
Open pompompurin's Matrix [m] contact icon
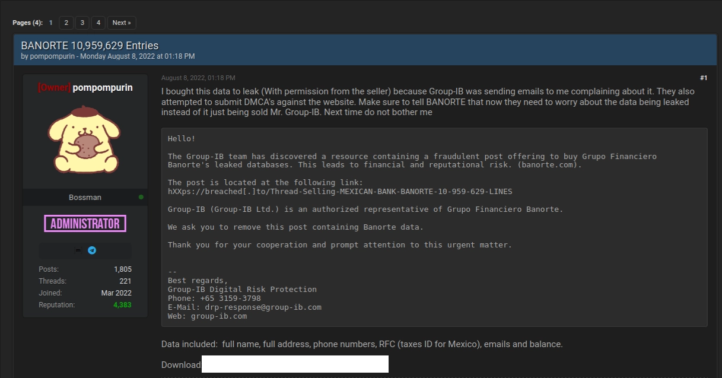pos(77,250)
